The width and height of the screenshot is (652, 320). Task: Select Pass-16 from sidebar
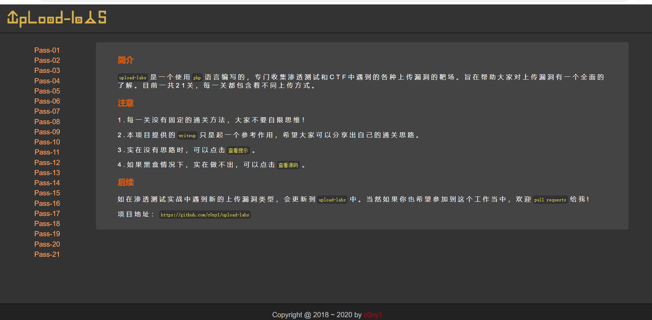(47, 203)
